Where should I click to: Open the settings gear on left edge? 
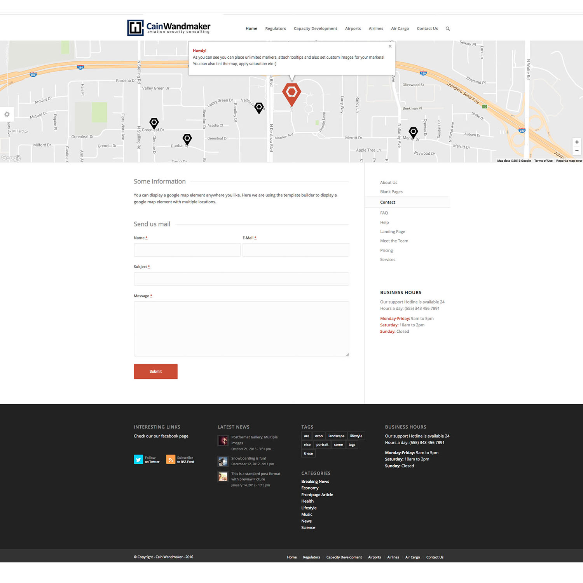7,114
